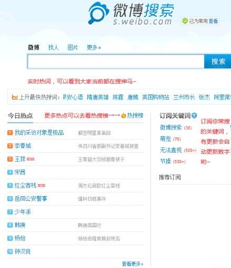Switch to the 图片 search tab
231x268 pixels.
72,47
